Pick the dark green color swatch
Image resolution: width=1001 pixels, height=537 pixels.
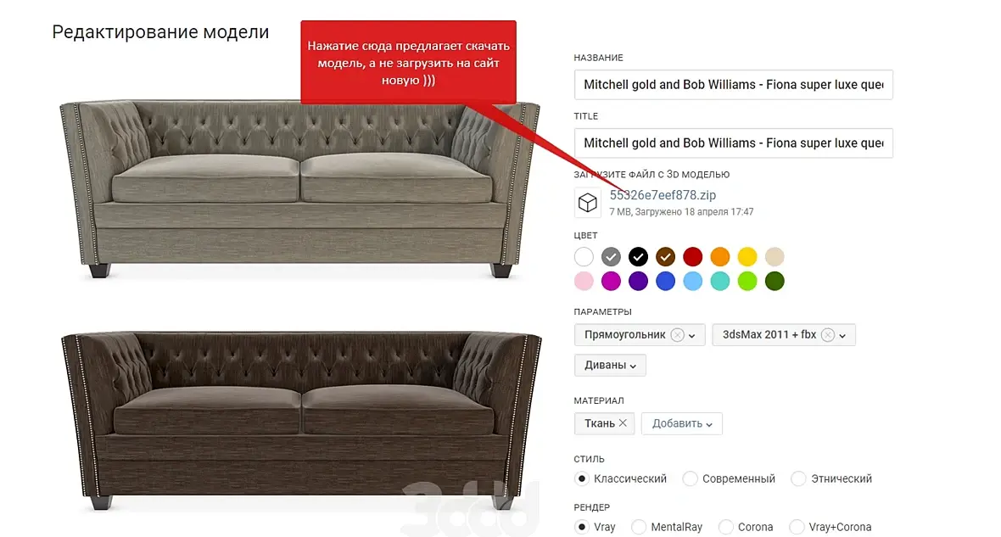click(775, 281)
